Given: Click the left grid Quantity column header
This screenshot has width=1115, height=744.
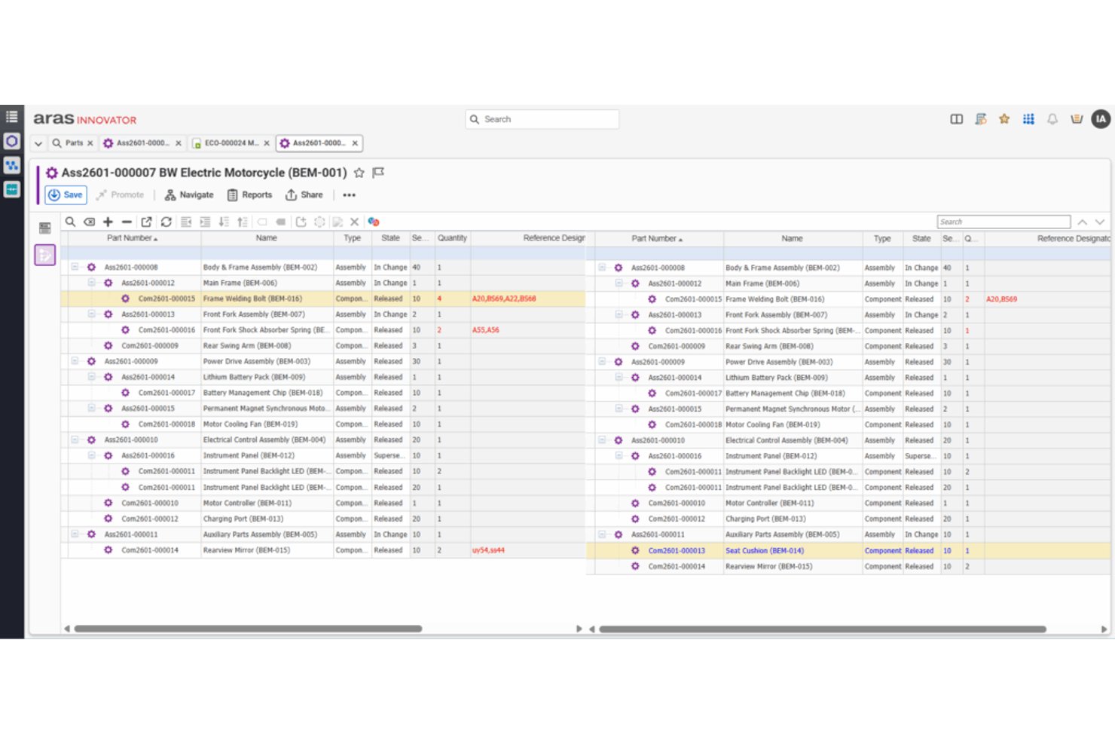Looking at the screenshot, I should click(452, 238).
